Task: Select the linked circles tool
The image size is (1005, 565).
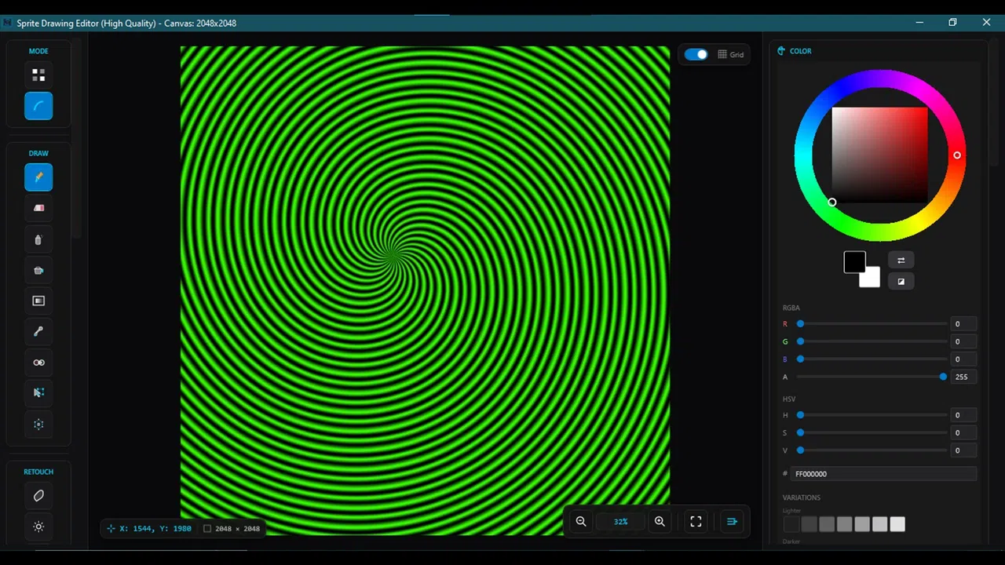Action: 38,362
